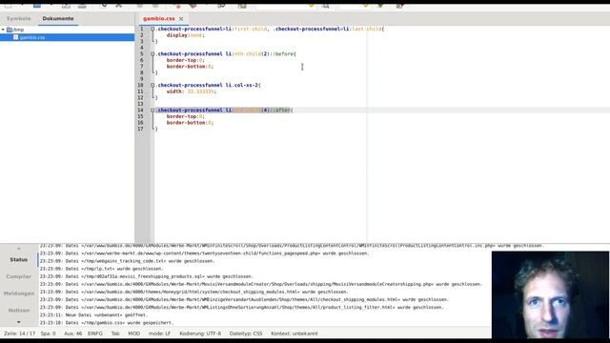Switch to the Symbole sidebar tab
This screenshot has width=610, height=343.
click(18, 19)
